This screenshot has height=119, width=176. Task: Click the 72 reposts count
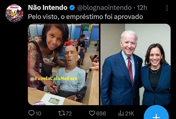[69, 113]
